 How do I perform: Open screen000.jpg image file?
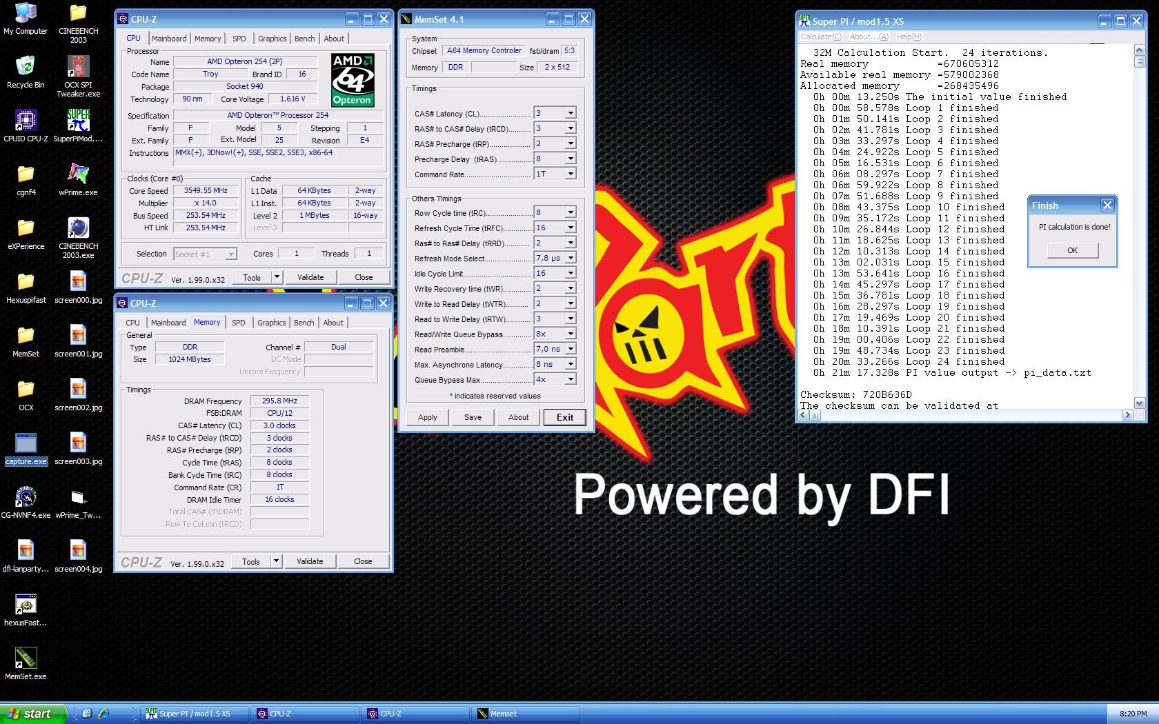click(78, 287)
